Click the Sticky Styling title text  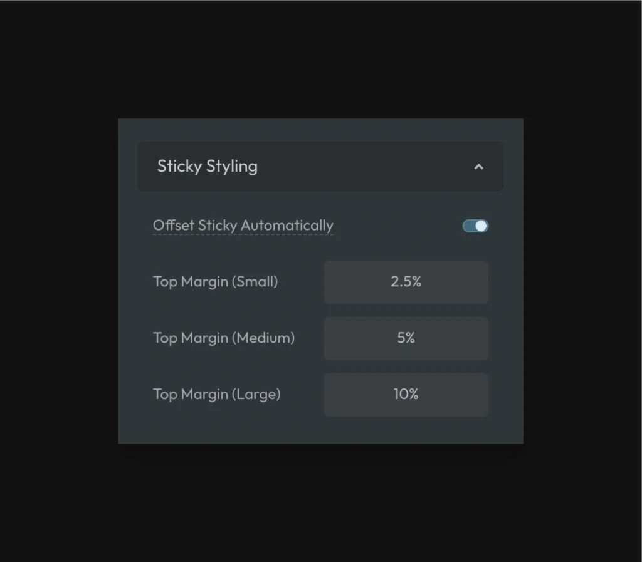[x=207, y=167]
